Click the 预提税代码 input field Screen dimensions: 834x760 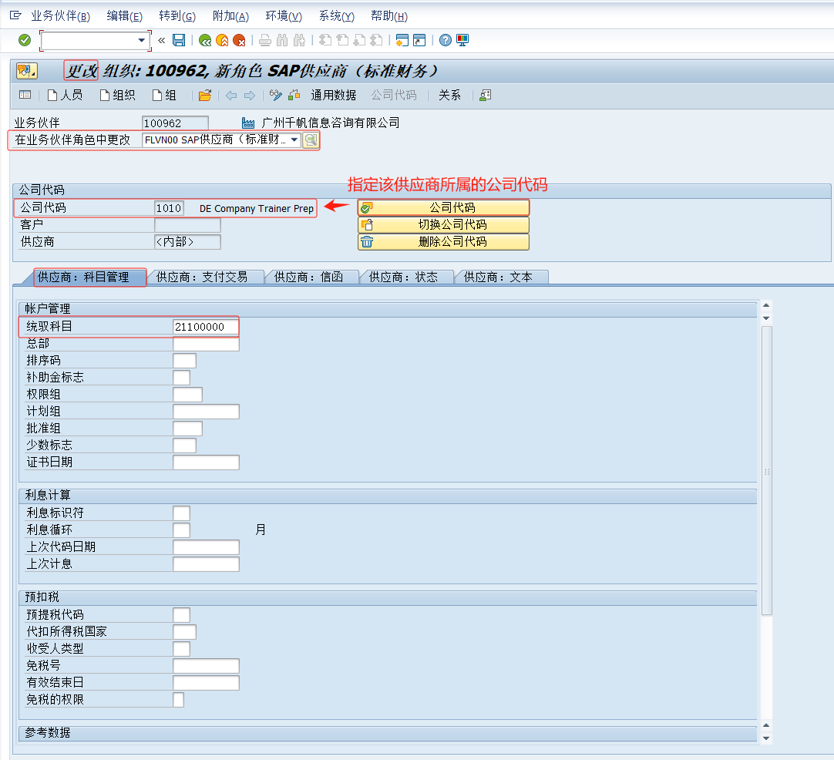181,615
